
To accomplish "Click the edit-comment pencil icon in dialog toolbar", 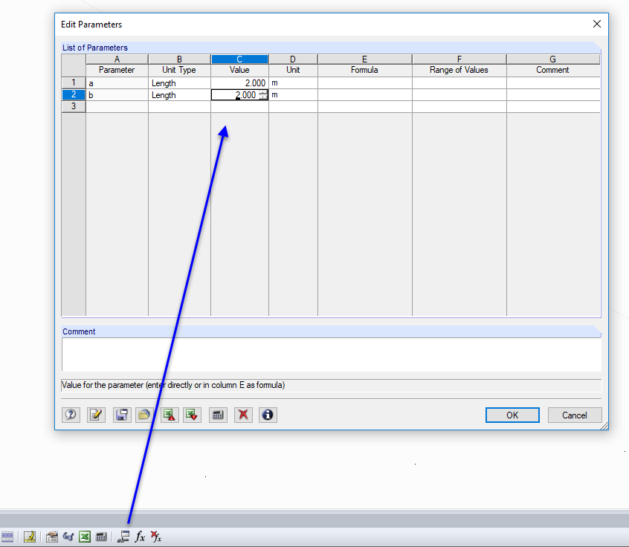I will (96, 415).
